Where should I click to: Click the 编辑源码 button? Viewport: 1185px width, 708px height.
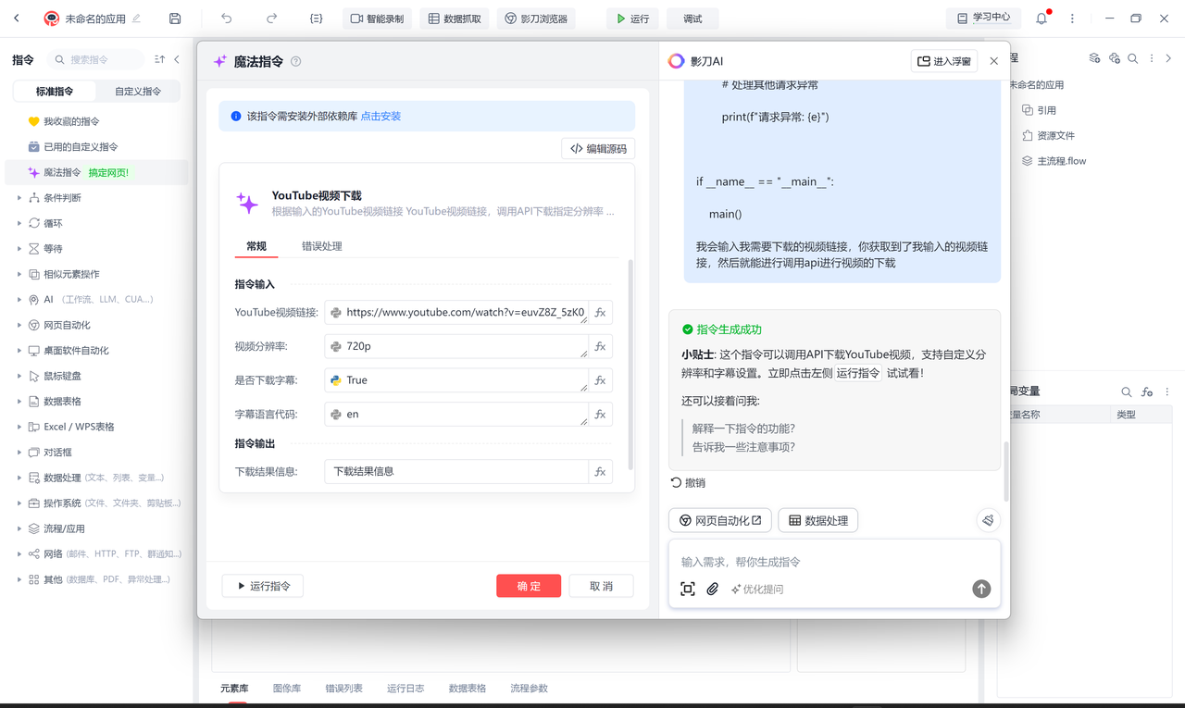pyautogui.click(x=598, y=148)
